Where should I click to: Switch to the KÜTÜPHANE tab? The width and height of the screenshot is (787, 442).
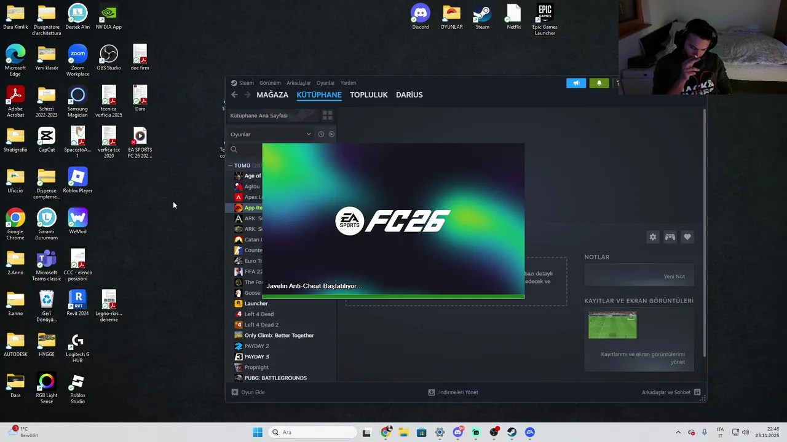click(x=319, y=95)
